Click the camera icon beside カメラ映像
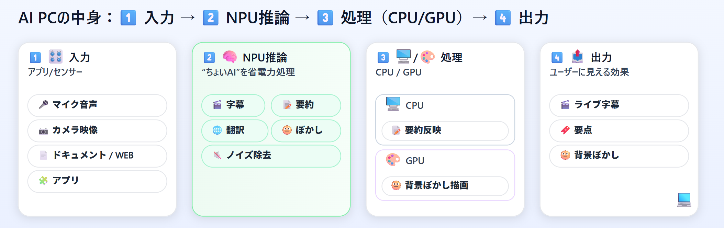 point(43,130)
